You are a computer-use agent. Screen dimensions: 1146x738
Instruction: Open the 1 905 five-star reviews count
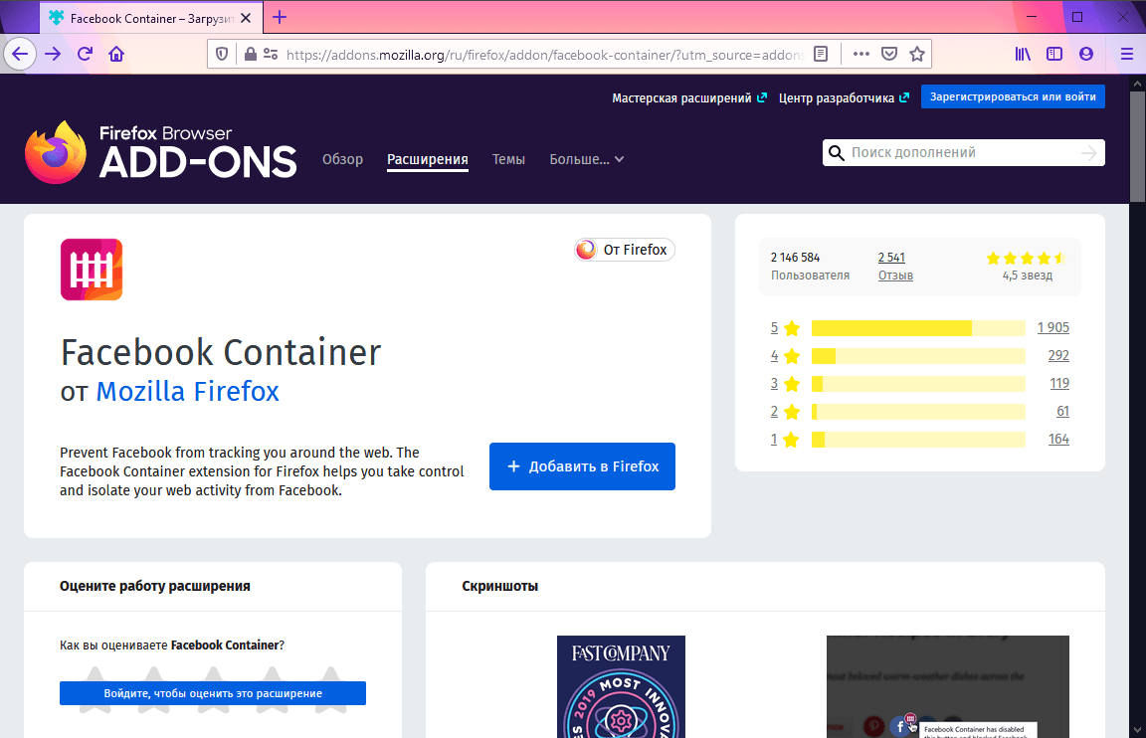tap(1053, 328)
